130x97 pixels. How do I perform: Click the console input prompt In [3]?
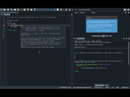(76, 72)
